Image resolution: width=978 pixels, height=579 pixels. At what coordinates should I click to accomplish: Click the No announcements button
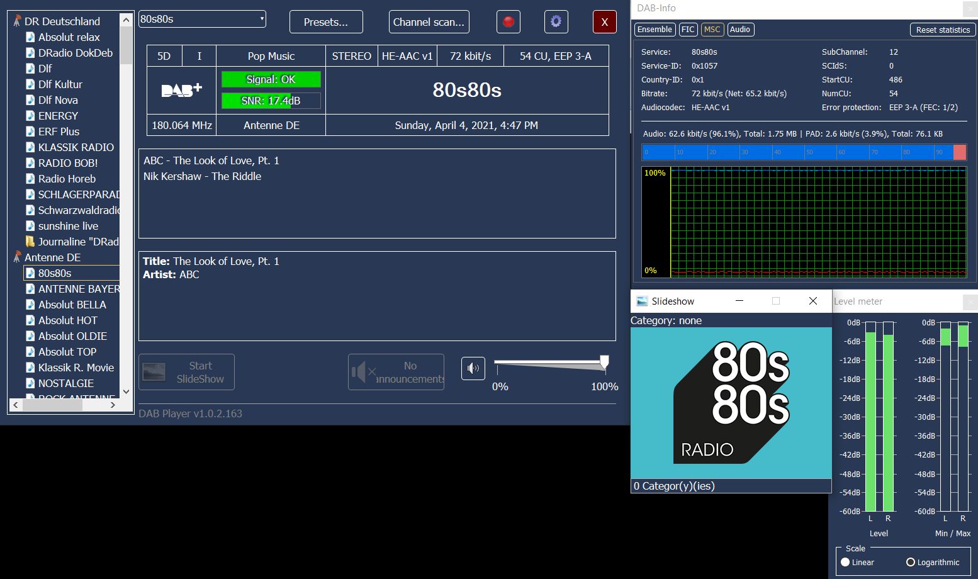click(x=396, y=372)
